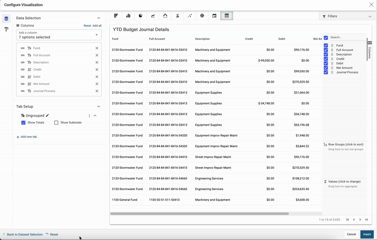Click the Cancel button
Image resolution: width=377 pixels, height=240 pixels.
[x=351, y=234]
